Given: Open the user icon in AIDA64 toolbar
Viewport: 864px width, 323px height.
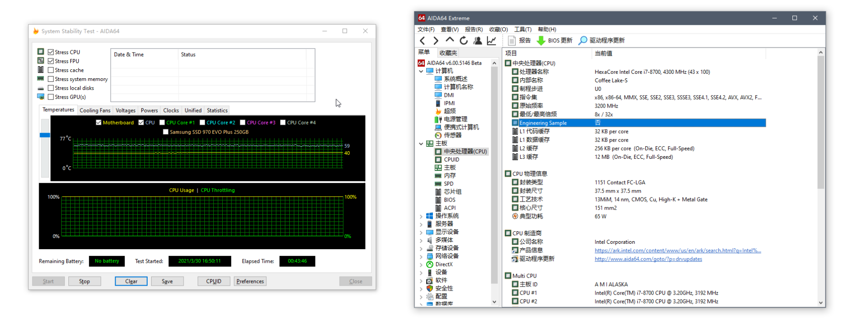Looking at the screenshot, I should (x=477, y=40).
